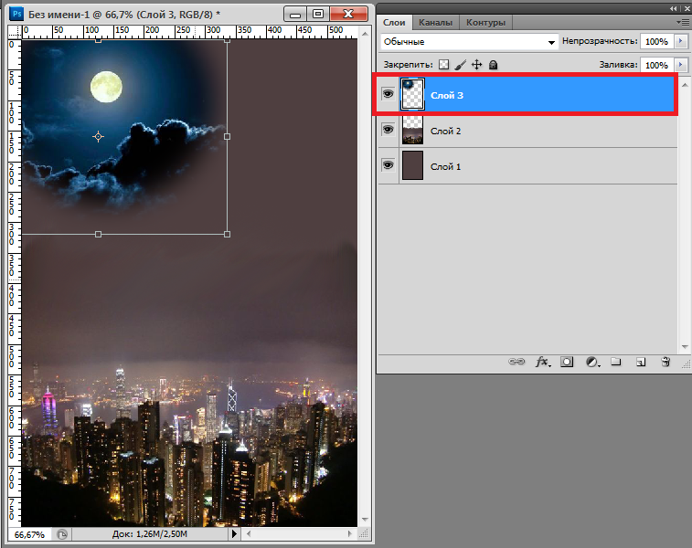Click the Photoshop Ps document icon
This screenshot has width=692, height=548.
click(x=16, y=14)
